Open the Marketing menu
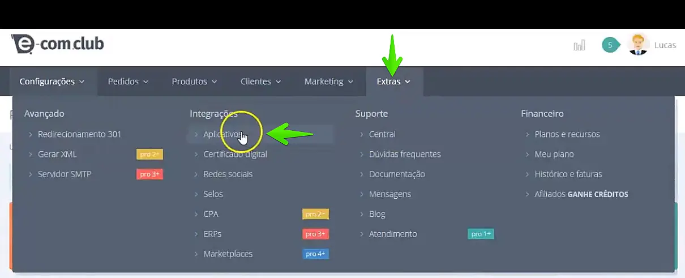 click(x=329, y=82)
